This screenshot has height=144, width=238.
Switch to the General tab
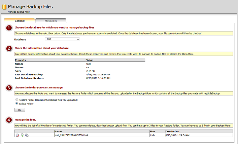20,21
